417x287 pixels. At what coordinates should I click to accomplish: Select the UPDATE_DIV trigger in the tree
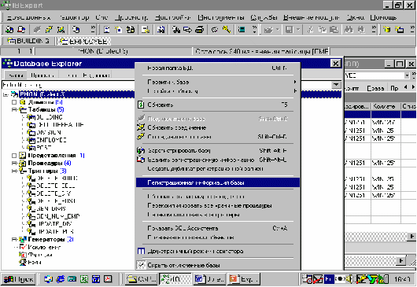(54, 224)
